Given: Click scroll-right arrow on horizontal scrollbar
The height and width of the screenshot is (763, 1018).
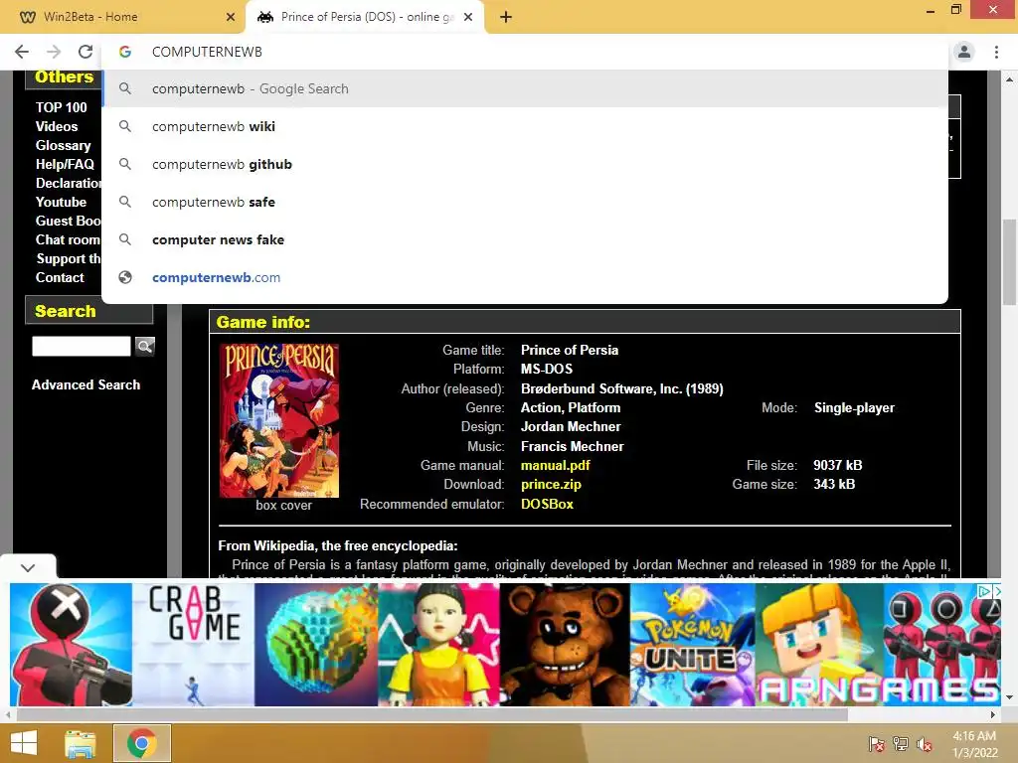Looking at the screenshot, I should click(993, 715).
